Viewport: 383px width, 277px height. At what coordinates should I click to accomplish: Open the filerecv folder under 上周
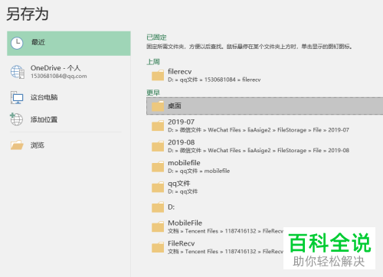point(264,75)
